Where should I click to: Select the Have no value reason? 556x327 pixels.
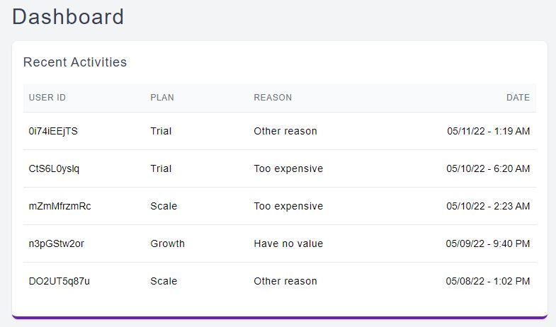tap(288, 243)
